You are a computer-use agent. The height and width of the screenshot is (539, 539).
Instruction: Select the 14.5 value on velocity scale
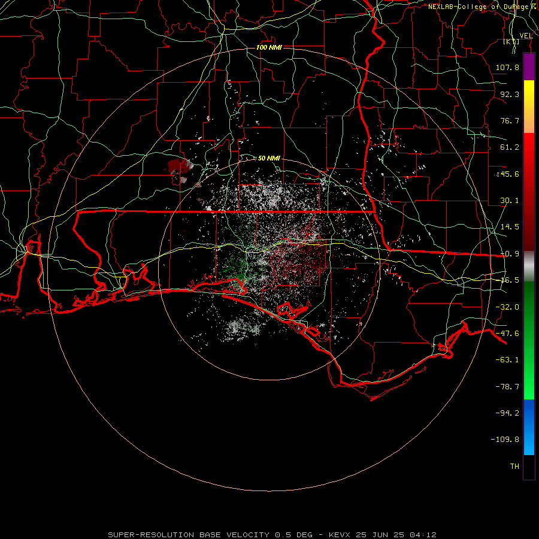[510, 227]
